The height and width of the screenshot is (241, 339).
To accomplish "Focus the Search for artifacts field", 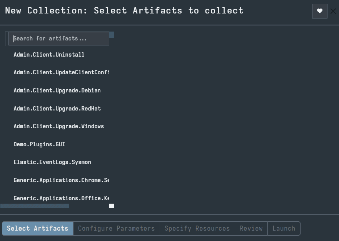I will (x=59, y=38).
